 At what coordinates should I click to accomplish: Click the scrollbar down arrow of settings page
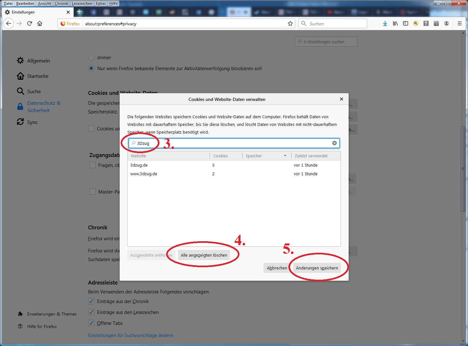[x=463, y=342]
